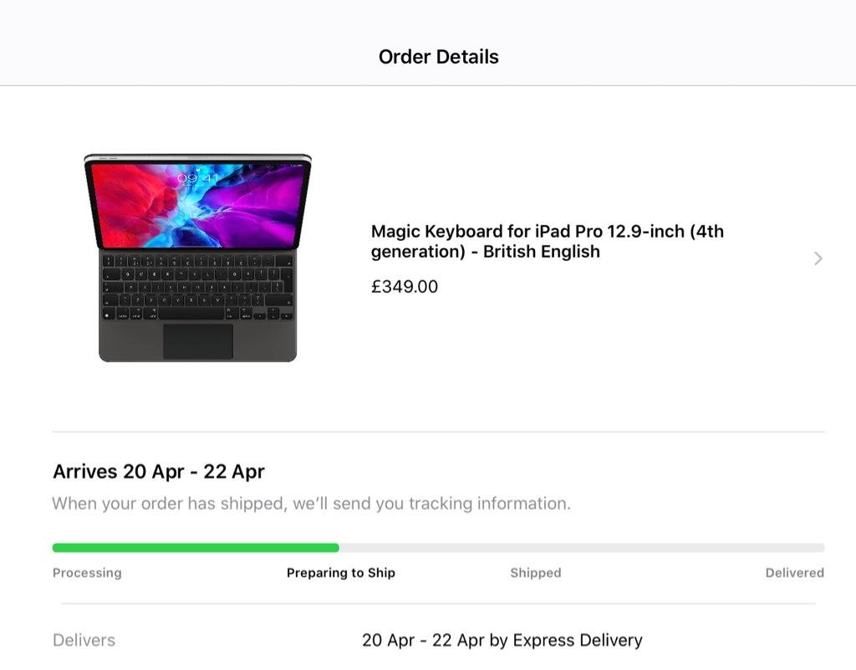
Task: Click the Arrives 20 Apr - 22 Apr heading
Action: [159, 472]
